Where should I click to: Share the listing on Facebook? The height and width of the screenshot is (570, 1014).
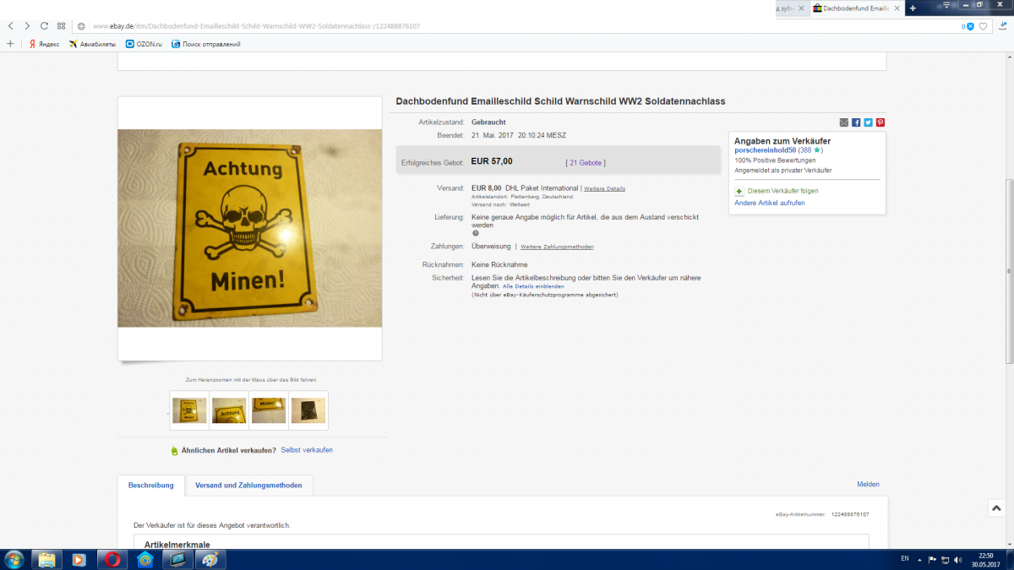tap(856, 122)
